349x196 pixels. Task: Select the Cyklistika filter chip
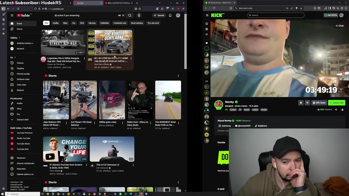click(104, 23)
